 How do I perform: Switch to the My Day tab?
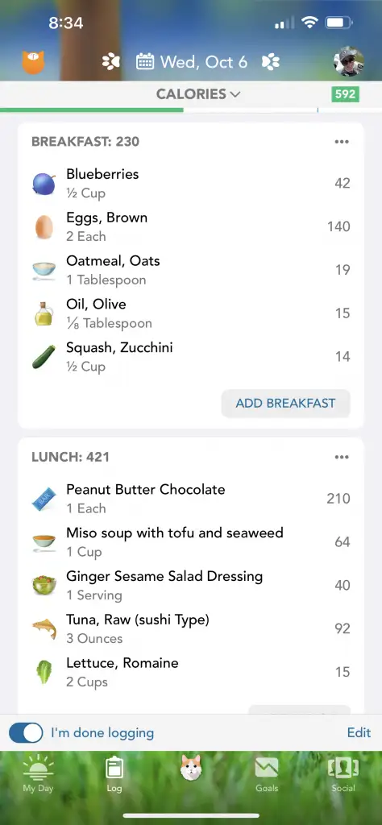point(38,774)
